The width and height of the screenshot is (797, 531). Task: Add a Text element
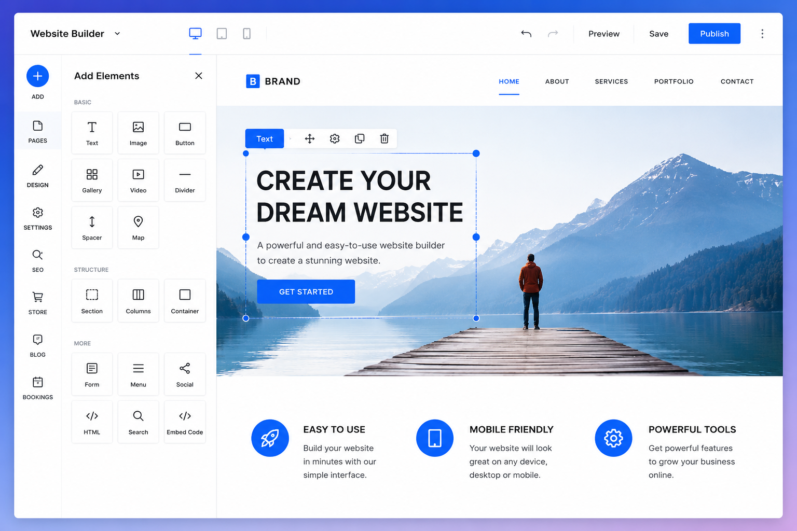(x=92, y=133)
